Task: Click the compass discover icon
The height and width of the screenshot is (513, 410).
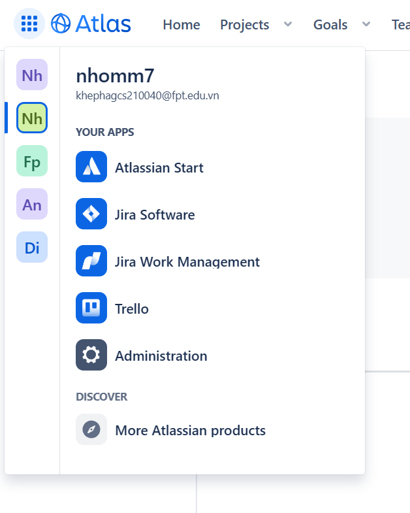Action: click(91, 429)
